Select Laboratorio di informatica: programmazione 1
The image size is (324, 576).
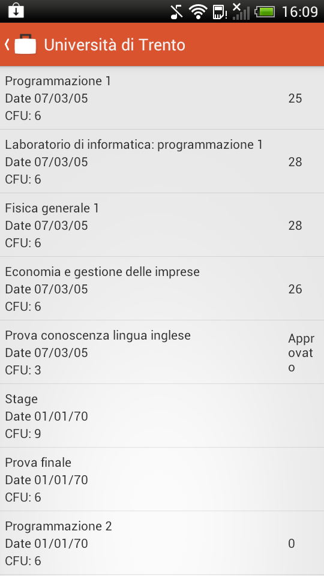162,161
